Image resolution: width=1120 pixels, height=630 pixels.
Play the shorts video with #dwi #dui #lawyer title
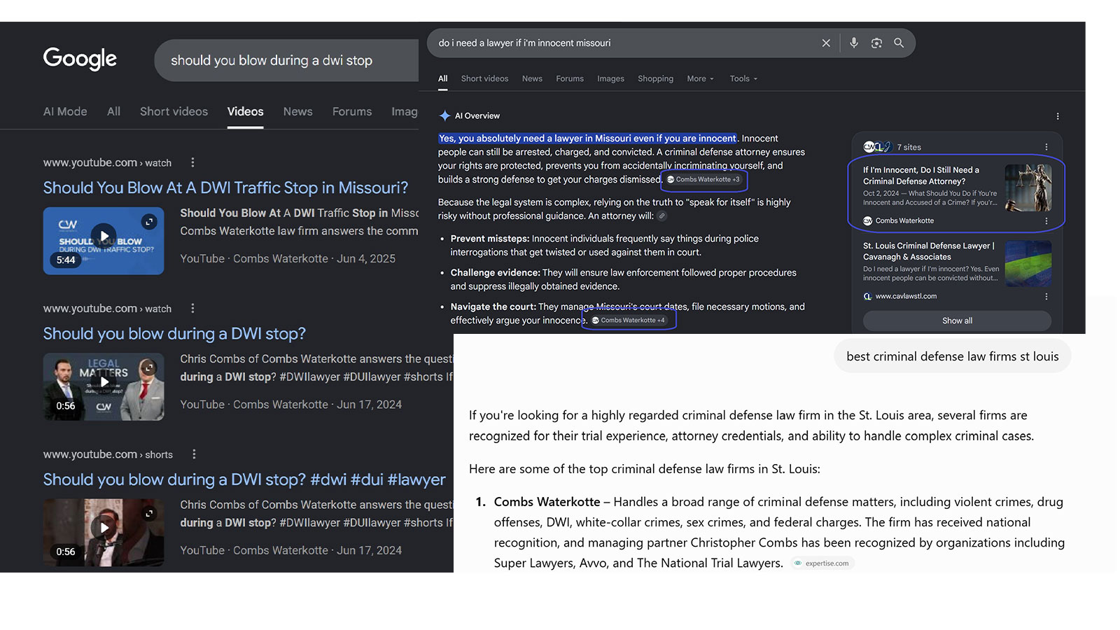point(104,528)
